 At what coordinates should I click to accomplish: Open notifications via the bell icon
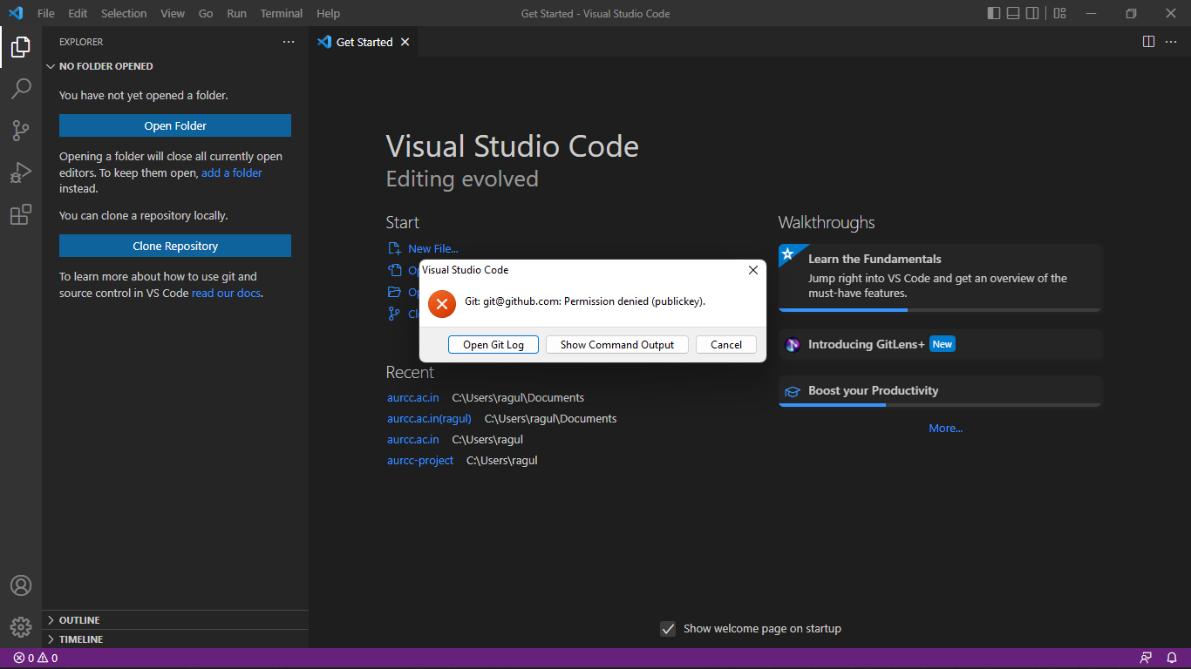[x=1171, y=658]
